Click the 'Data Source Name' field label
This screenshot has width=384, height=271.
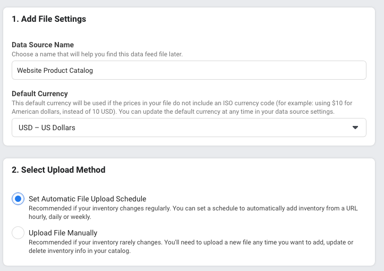[x=42, y=45]
